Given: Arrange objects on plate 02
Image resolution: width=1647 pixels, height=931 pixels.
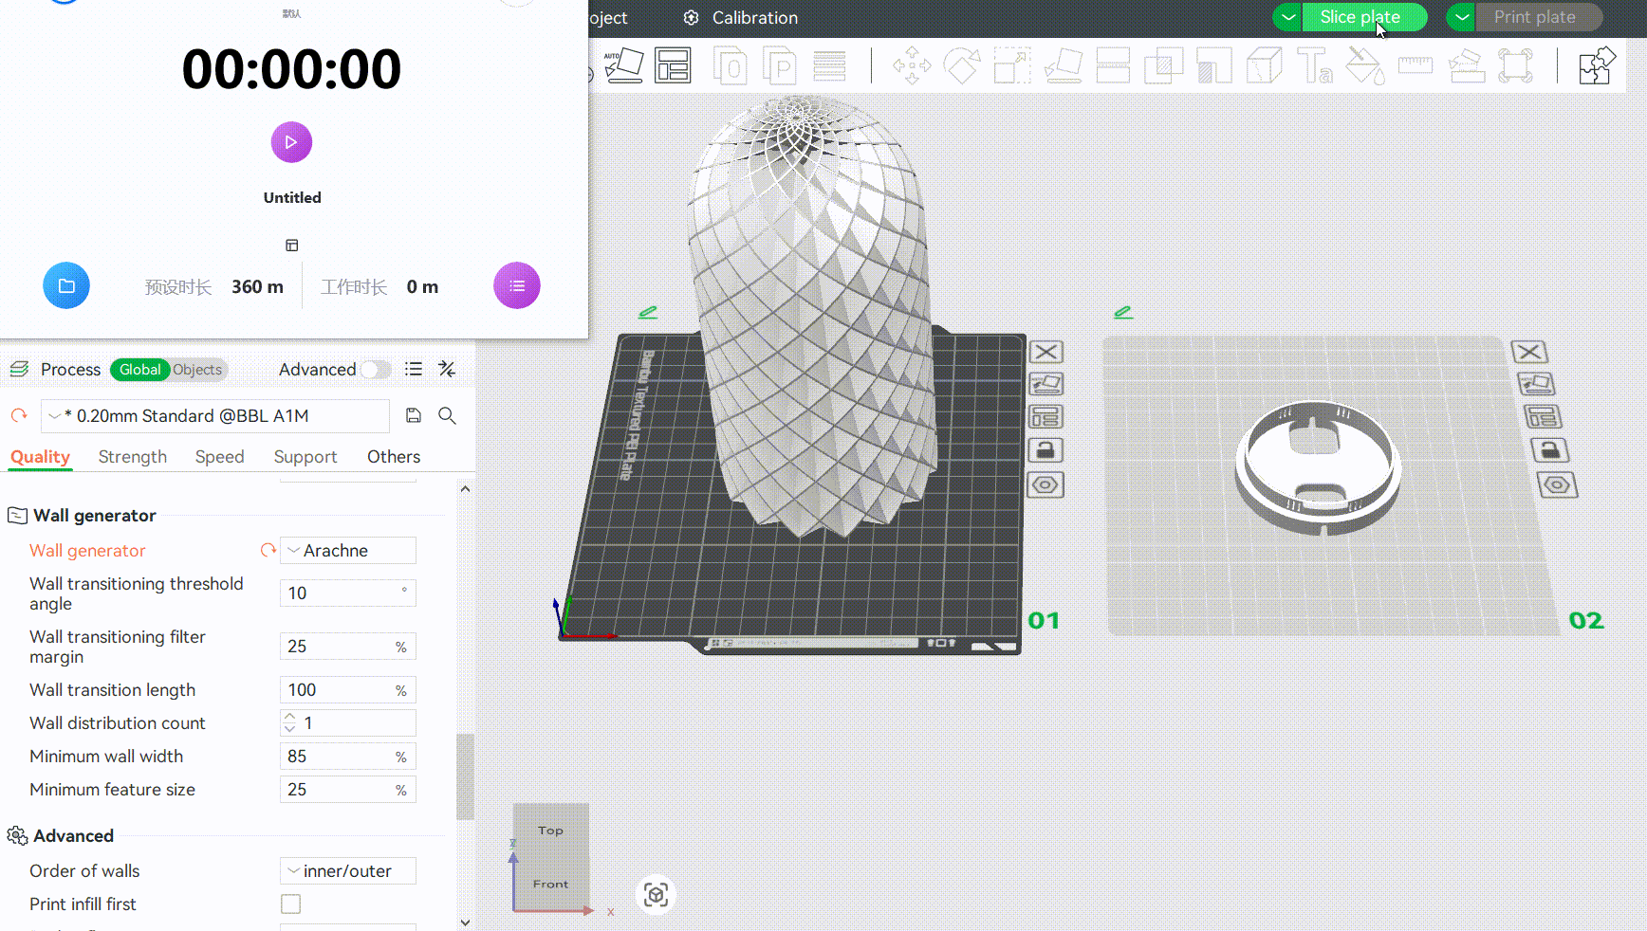Looking at the screenshot, I should (1543, 416).
